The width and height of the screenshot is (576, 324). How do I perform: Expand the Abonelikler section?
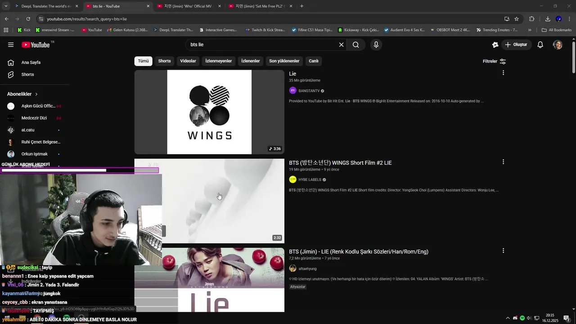22,94
